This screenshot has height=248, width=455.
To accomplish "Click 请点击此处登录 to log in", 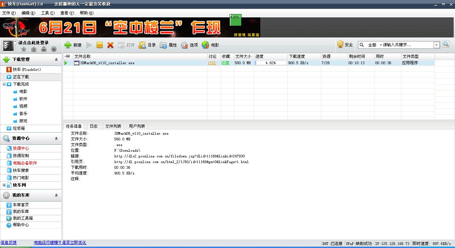I will coord(33,43).
